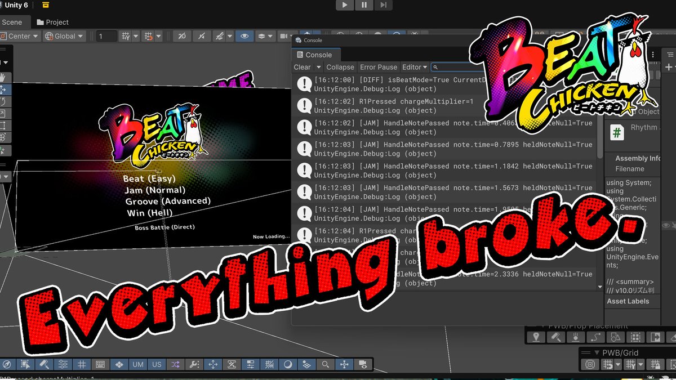This screenshot has width=676, height=380.
Task: Click the four-arrow move overlay icon
Action: click(x=213, y=364)
